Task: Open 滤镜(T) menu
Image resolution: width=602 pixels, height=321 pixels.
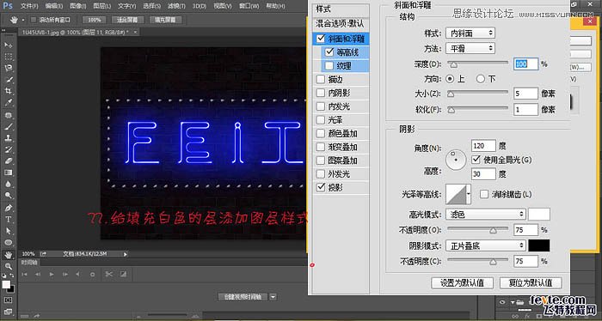Action: [176, 6]
